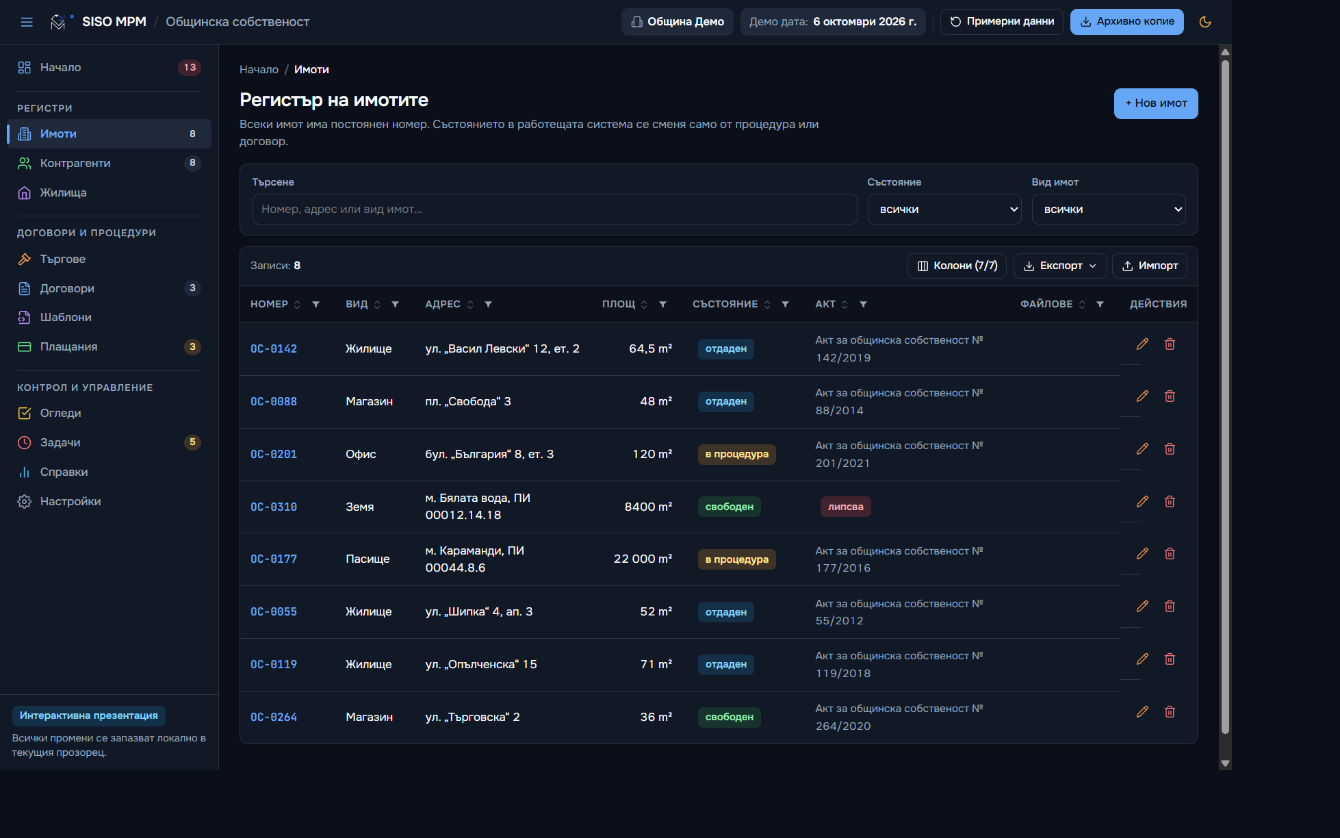Edit property OC-0310 with pencil icon
The height and width of the screenshot is (838, 1340).
pyautogui.click(x=1142, y=502)
